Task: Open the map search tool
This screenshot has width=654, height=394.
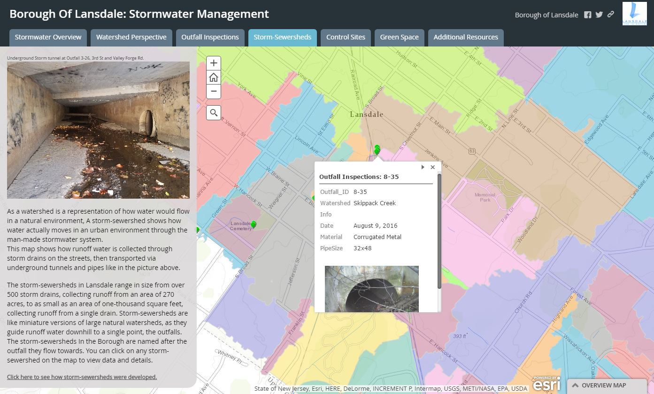Action: 214,113
